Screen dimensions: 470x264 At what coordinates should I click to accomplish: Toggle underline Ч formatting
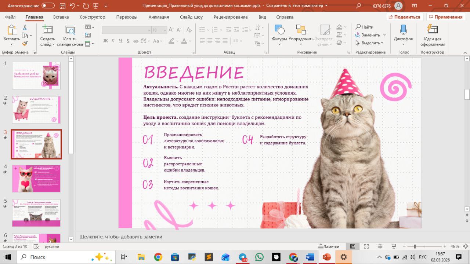[x=120, y=41]
